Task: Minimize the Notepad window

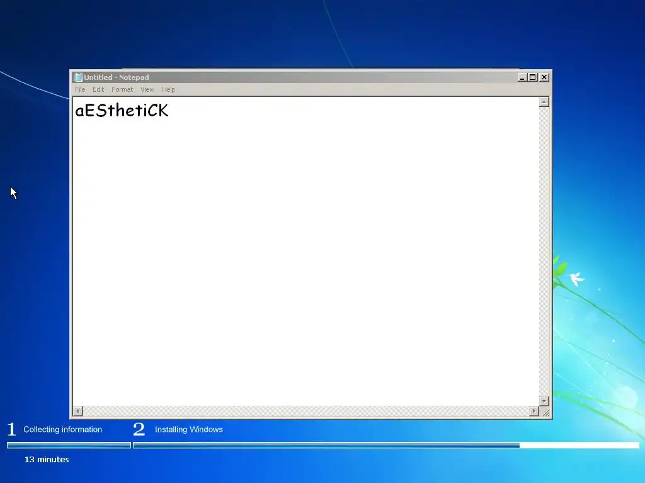Action: 522,77
